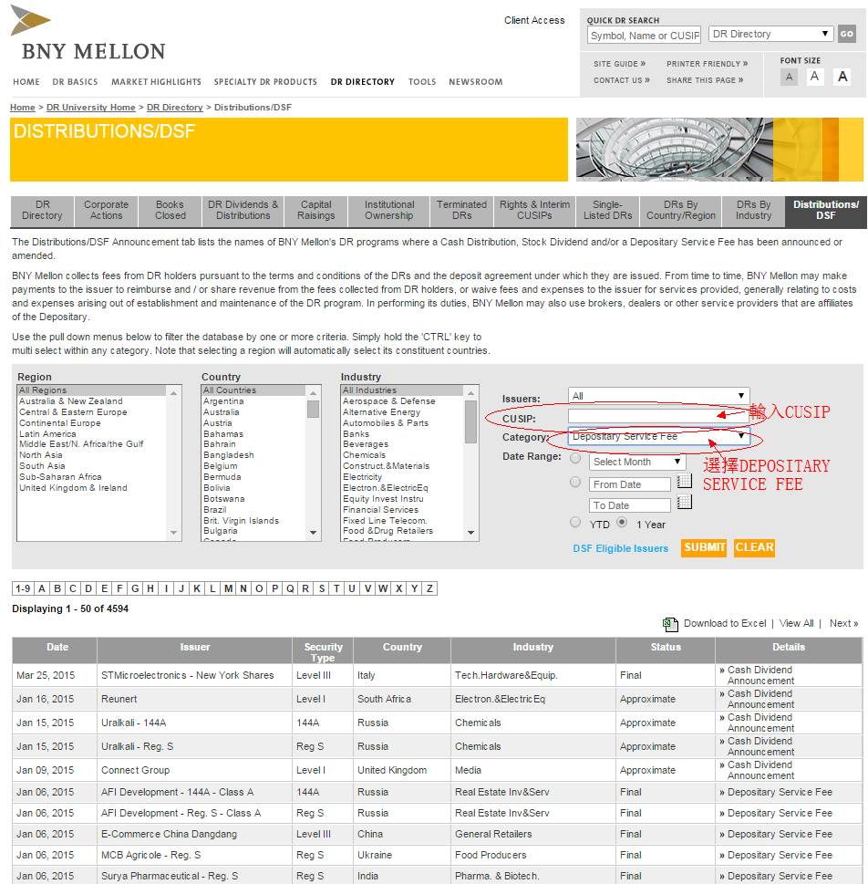
Task: Click the Country list down scroll arrow
Action: tap(314, 533)
